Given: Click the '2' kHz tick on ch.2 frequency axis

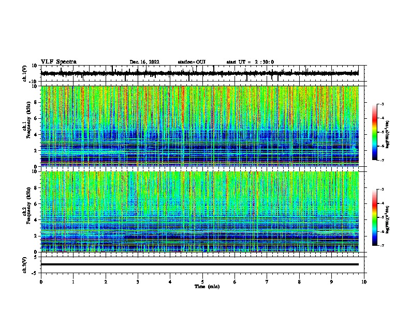Looking at the screenshot, I should click(x=36, y=236).
